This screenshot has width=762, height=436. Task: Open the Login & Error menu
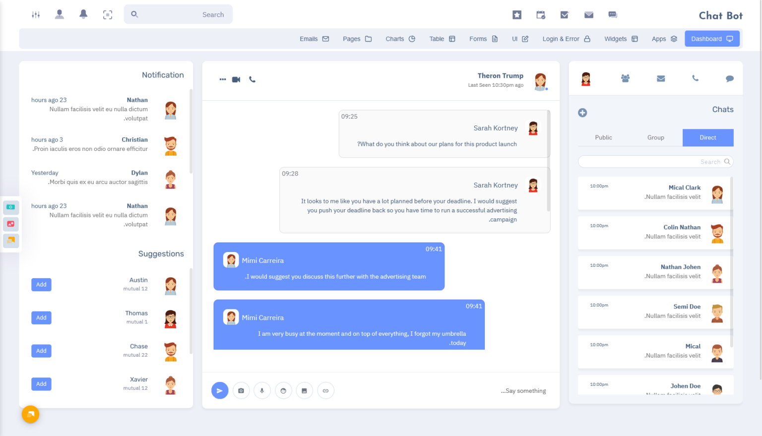coord(566,39)
